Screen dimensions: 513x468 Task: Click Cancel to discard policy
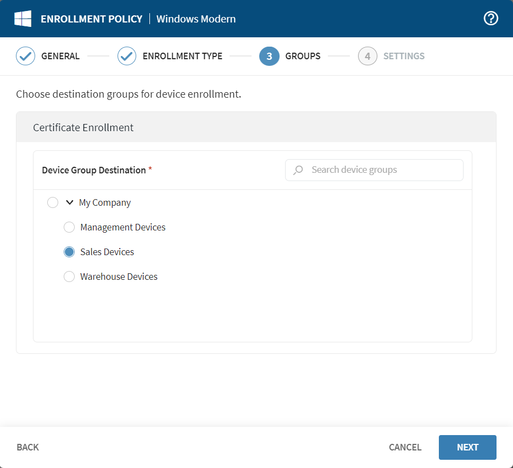pos(405,447)
